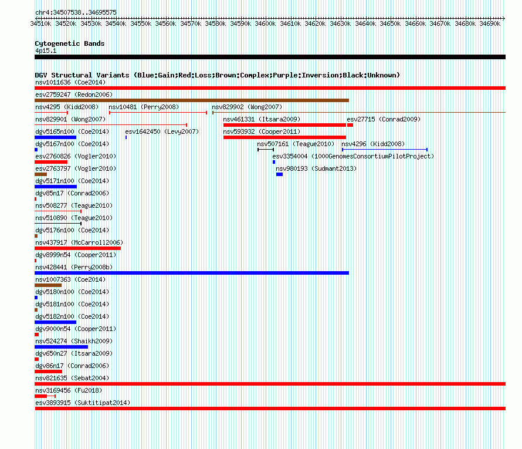Open variant nsv4295 (Kidd2008) label
522x449 pixels.
click(67, 107)
